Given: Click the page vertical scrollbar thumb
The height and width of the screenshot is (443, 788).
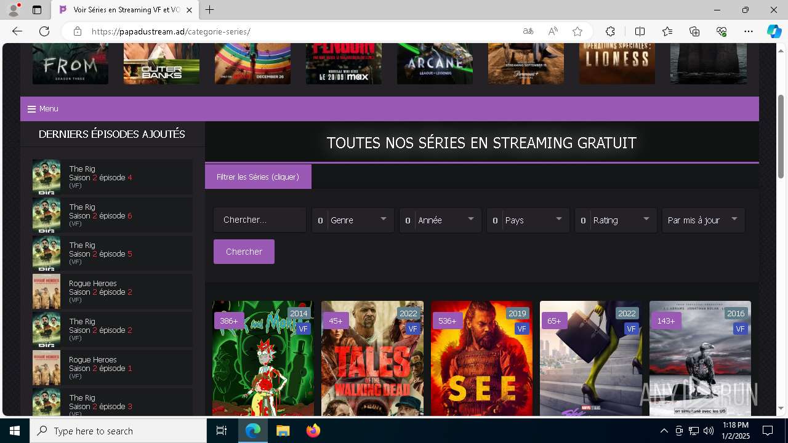Looking at the screenshot, I should point(781,137).
